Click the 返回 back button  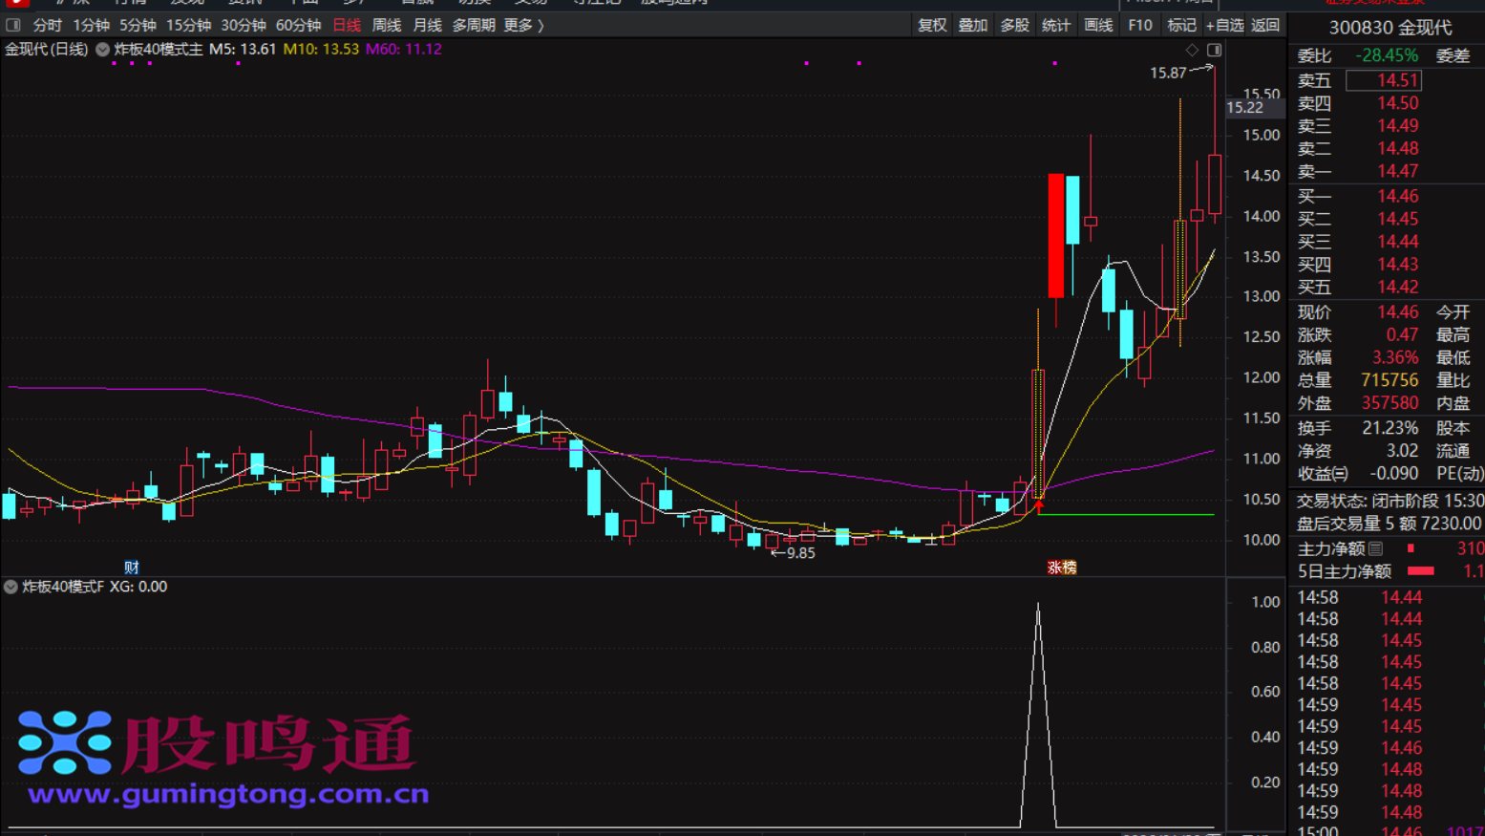point(1265,26)
